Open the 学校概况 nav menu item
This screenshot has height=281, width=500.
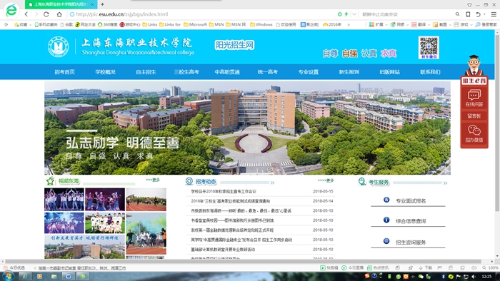[x=105, y=72]
